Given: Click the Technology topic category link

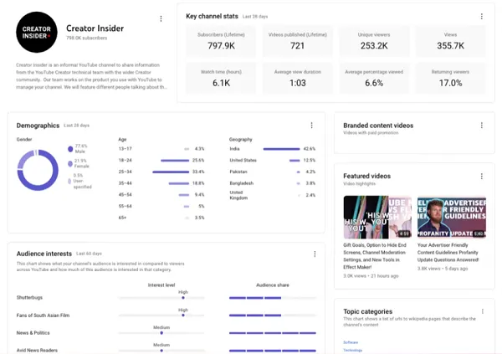Looking at the screenshot, I should tap(352, 350).
